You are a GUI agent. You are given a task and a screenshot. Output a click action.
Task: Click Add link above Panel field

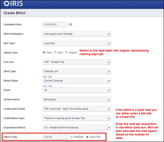45,86
